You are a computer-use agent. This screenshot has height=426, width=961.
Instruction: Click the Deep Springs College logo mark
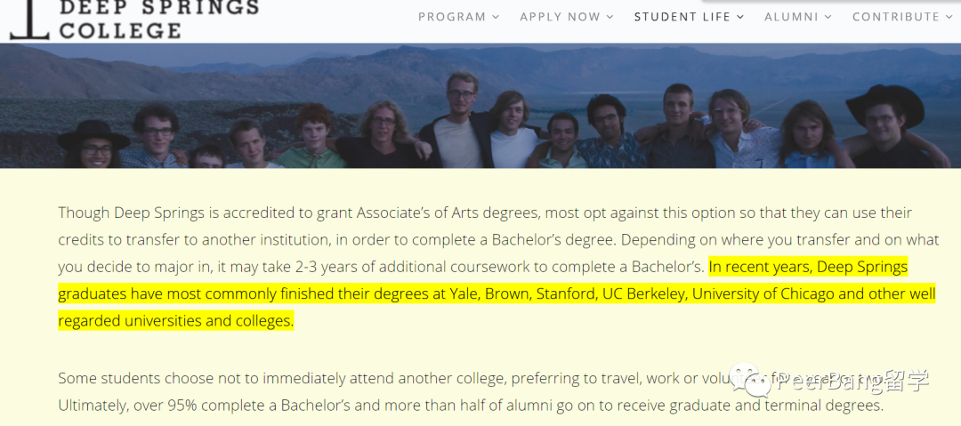point(28,20)
